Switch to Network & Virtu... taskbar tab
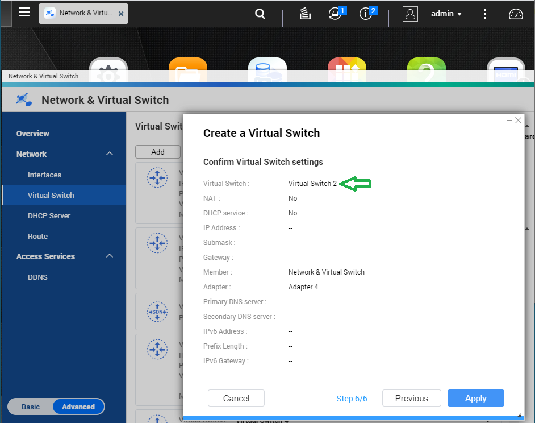Screen dimensions: 535x423 pos(83,13)
